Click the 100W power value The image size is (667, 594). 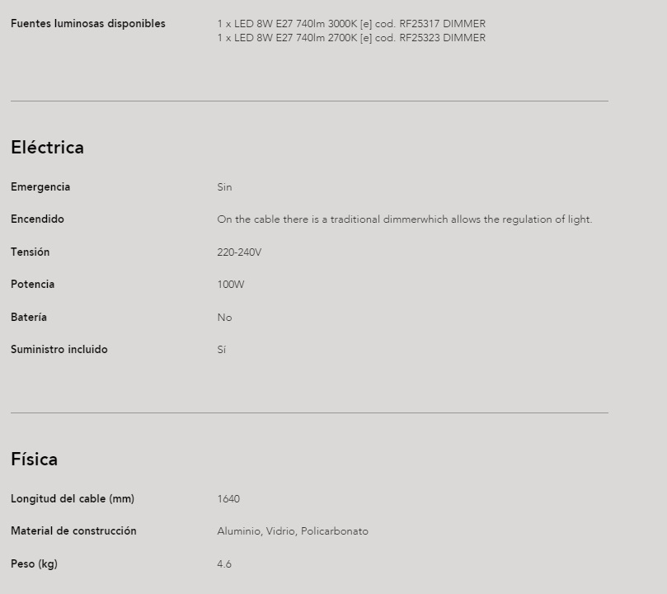tap(231, 285)
